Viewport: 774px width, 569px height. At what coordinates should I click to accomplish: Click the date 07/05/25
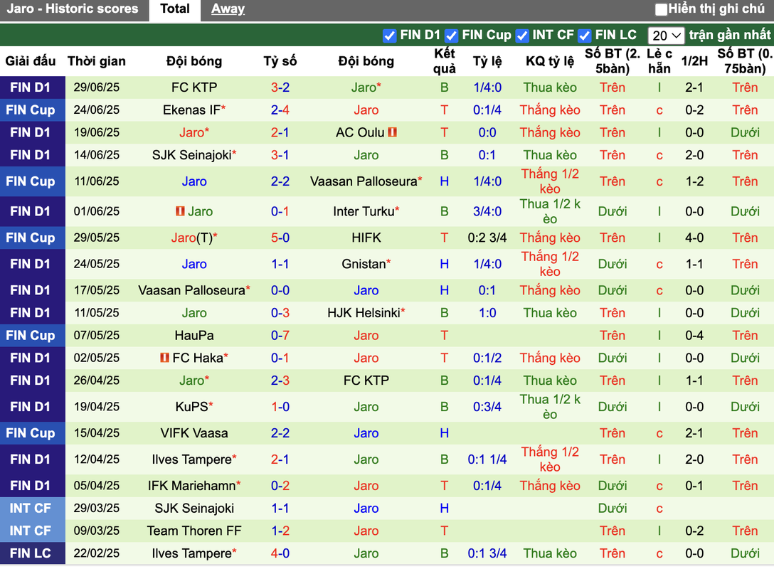pos(97,336)
